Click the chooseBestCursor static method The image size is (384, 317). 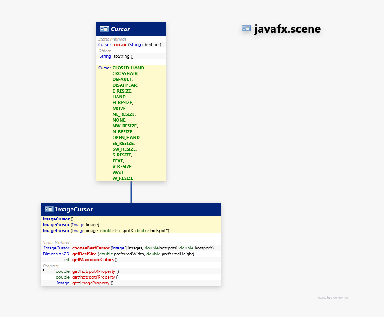click(x=131, y=248)
